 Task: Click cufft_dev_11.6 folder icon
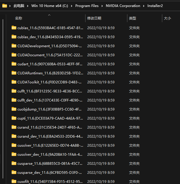click(x=14, y=100)
